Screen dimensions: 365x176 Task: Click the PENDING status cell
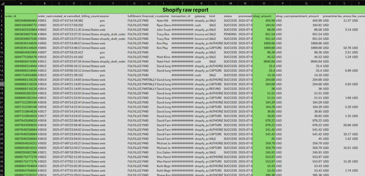tap(230, 34)
